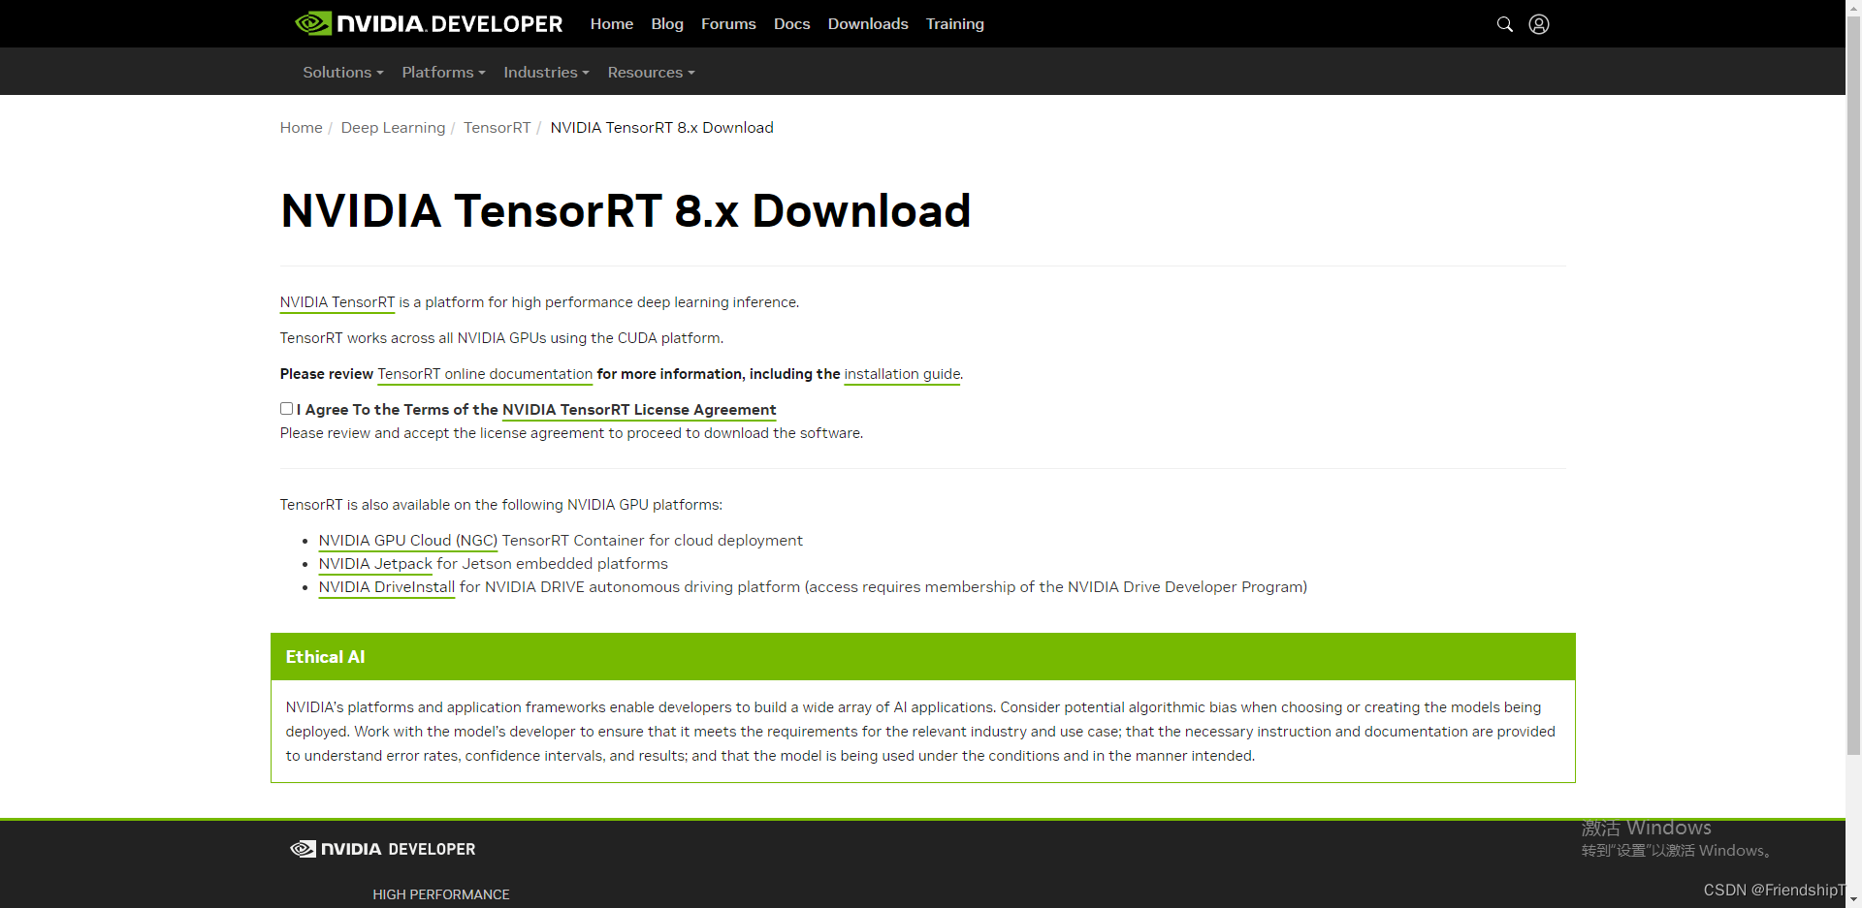Viewport: 1862px width, 908px height.
Task: Open TensorRT online documentation link
Action: pyautogui.click(x=485, y=374)
